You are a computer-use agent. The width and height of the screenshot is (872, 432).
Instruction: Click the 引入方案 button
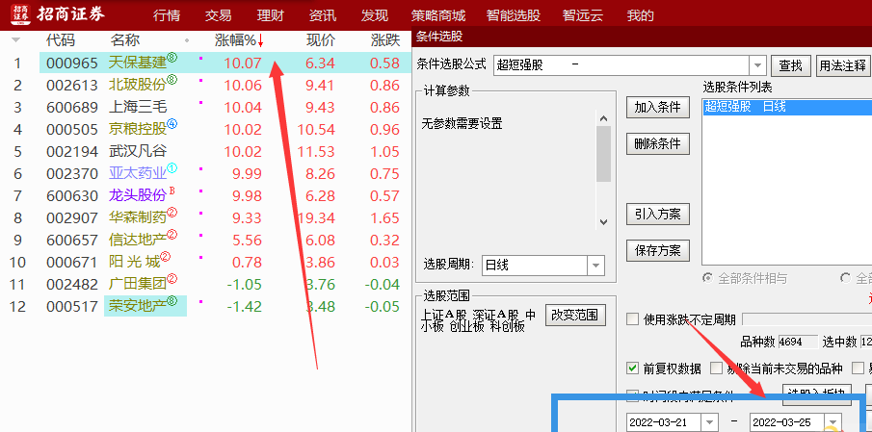click(658, 214)
